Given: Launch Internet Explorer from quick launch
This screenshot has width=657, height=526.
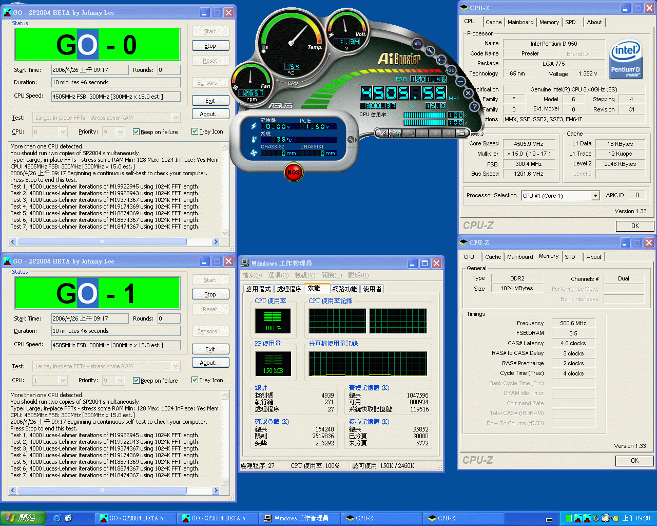Looking at the screenshot, I should click(x=56, y=518).
